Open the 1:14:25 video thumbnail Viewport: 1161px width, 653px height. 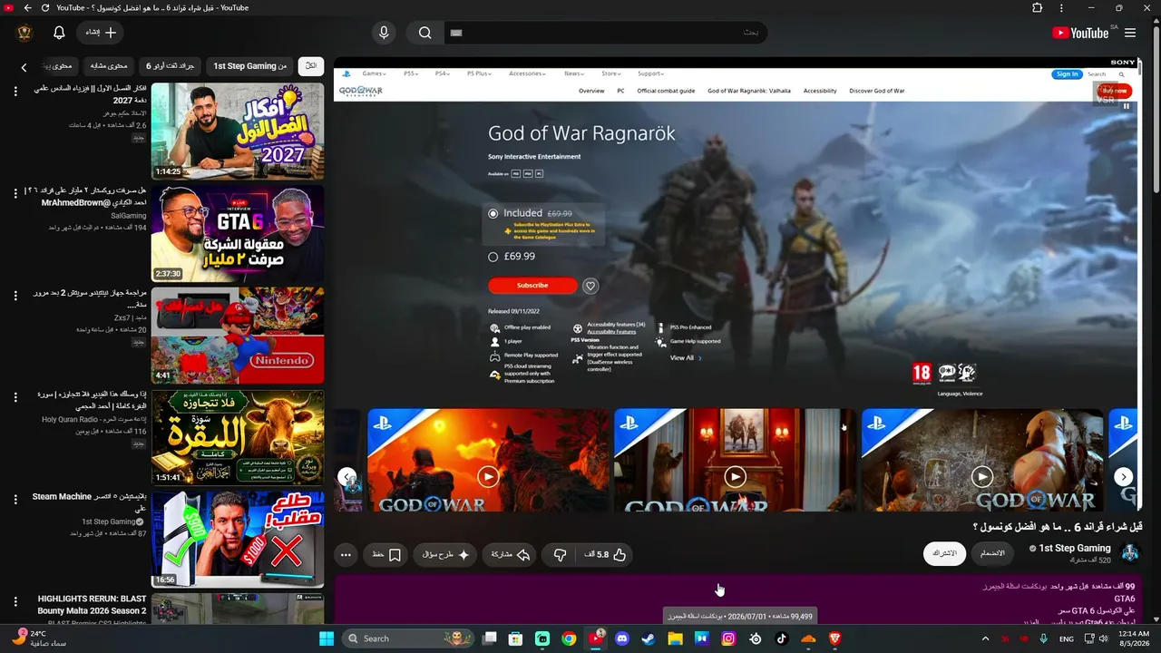pos(238,132)
